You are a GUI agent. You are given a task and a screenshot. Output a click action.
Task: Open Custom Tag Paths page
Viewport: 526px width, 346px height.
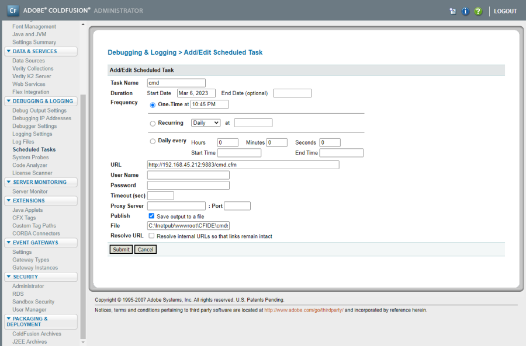tap(34, 225)
